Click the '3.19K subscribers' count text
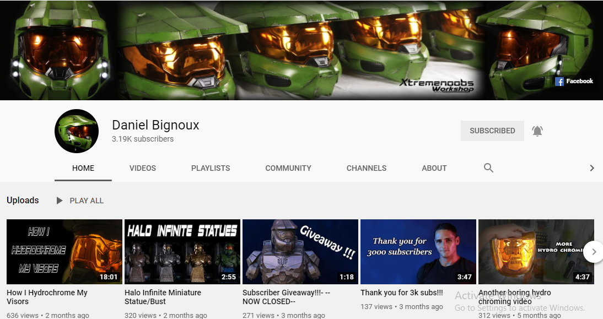 coord(143,139)
